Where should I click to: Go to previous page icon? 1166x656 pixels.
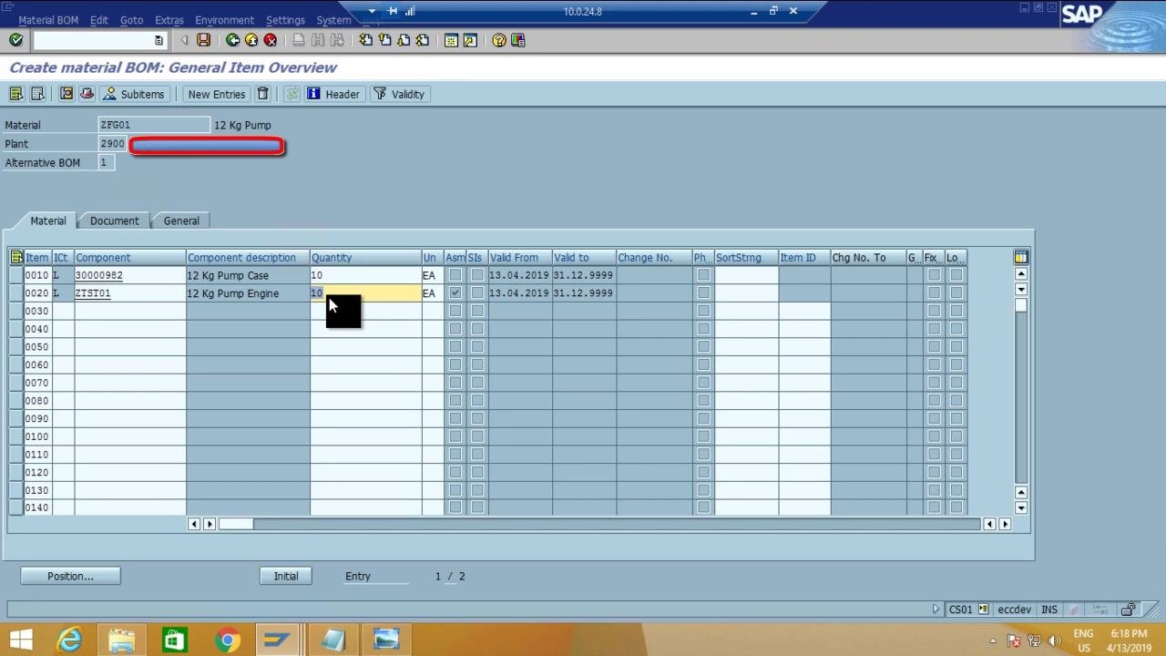point(384,40)
